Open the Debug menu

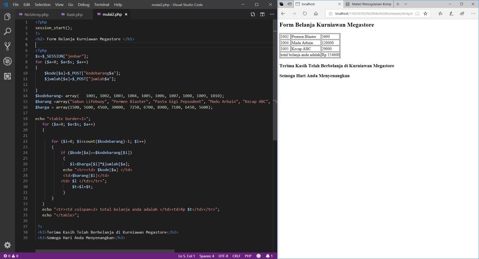click(x=84, y=4)
